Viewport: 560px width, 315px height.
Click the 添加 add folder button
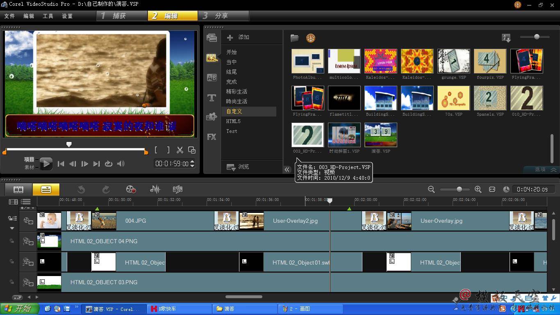coord(238,37)
